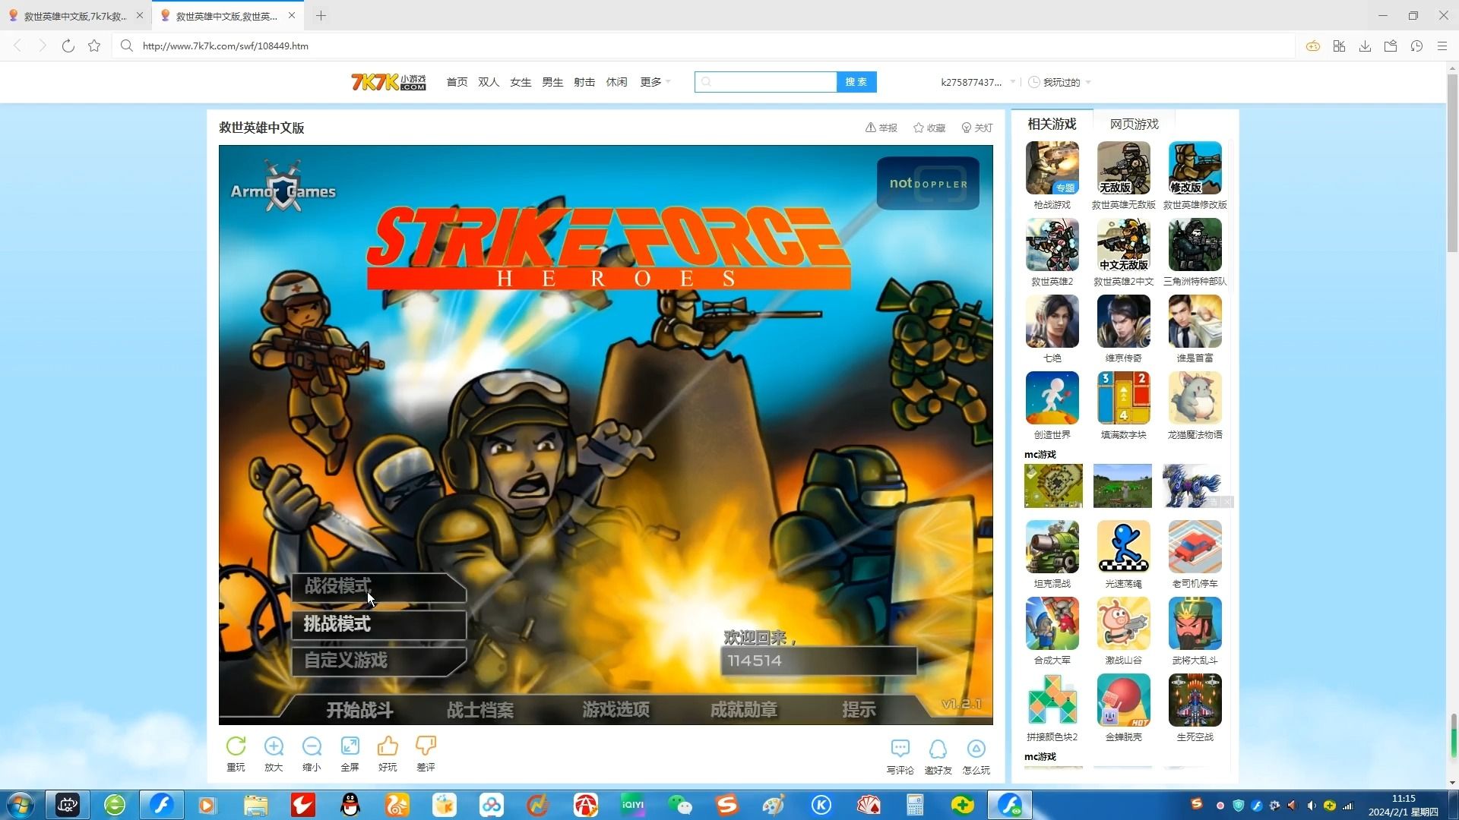Add game to favorites with 收藏
The width and height of the screenshot is (1459, 820).
click(x=929, y=128)
